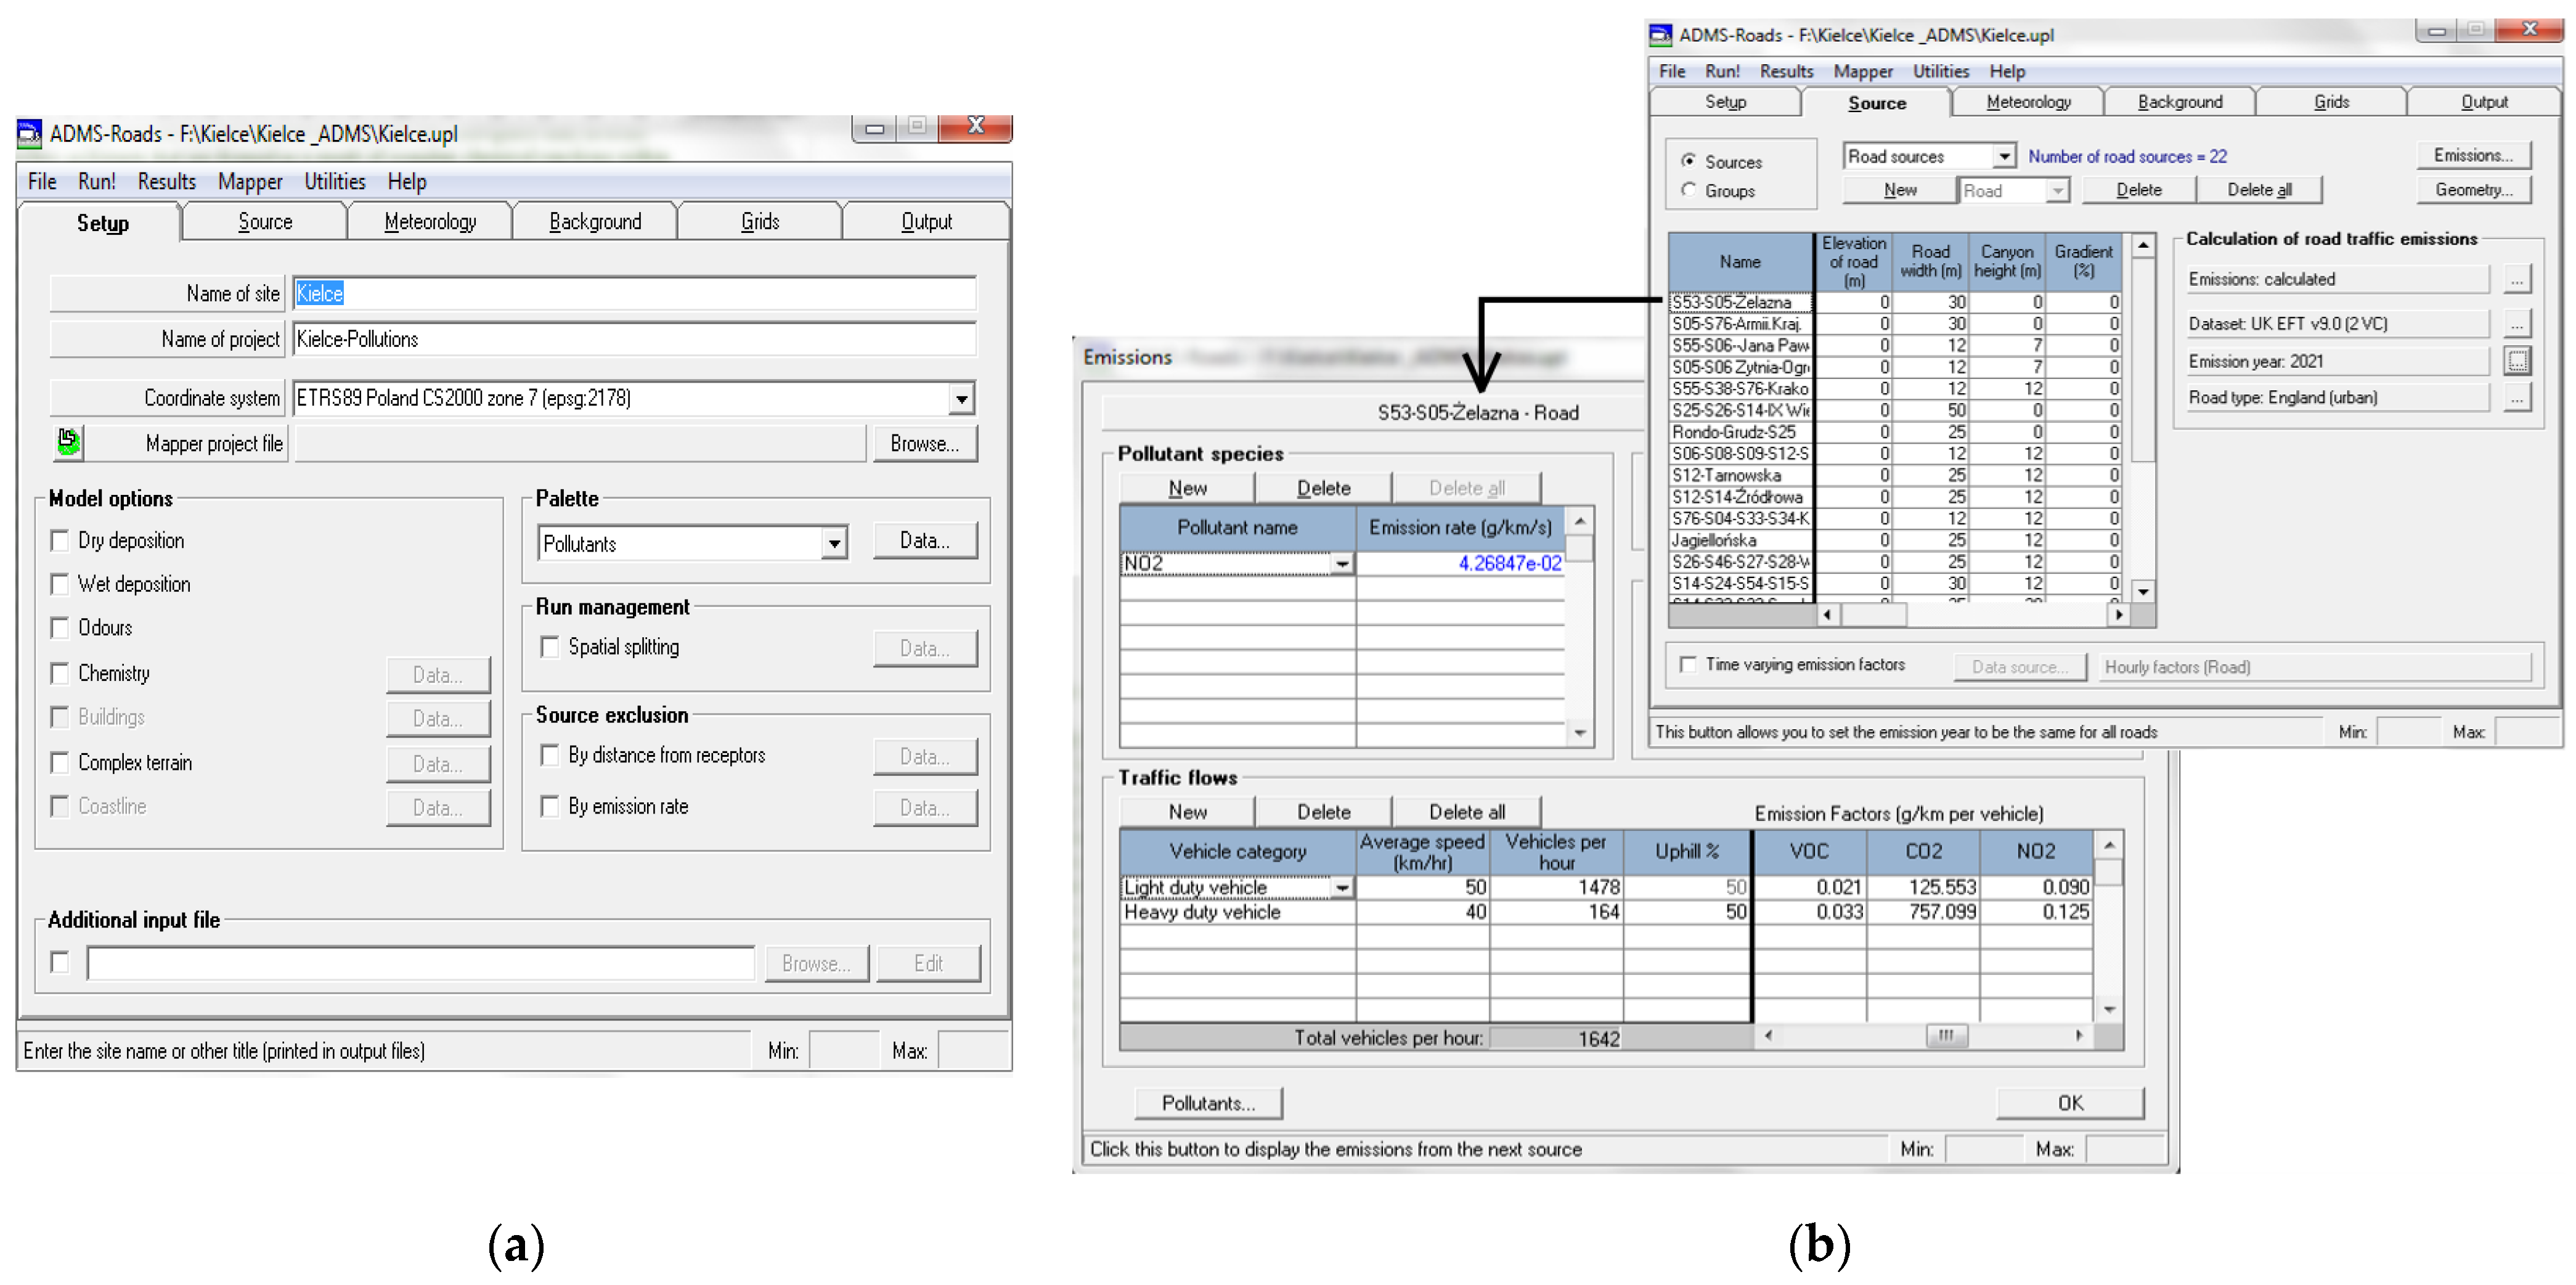Toggle Time varying emission factors checkbox
Viewport: 2576px width, 1285px height.
click(x=1689, y=665)
